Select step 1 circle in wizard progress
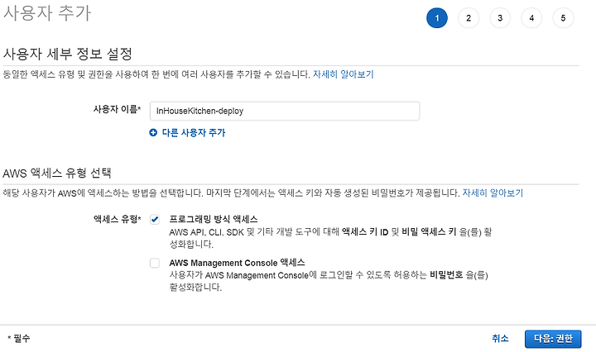 (437, 18)
